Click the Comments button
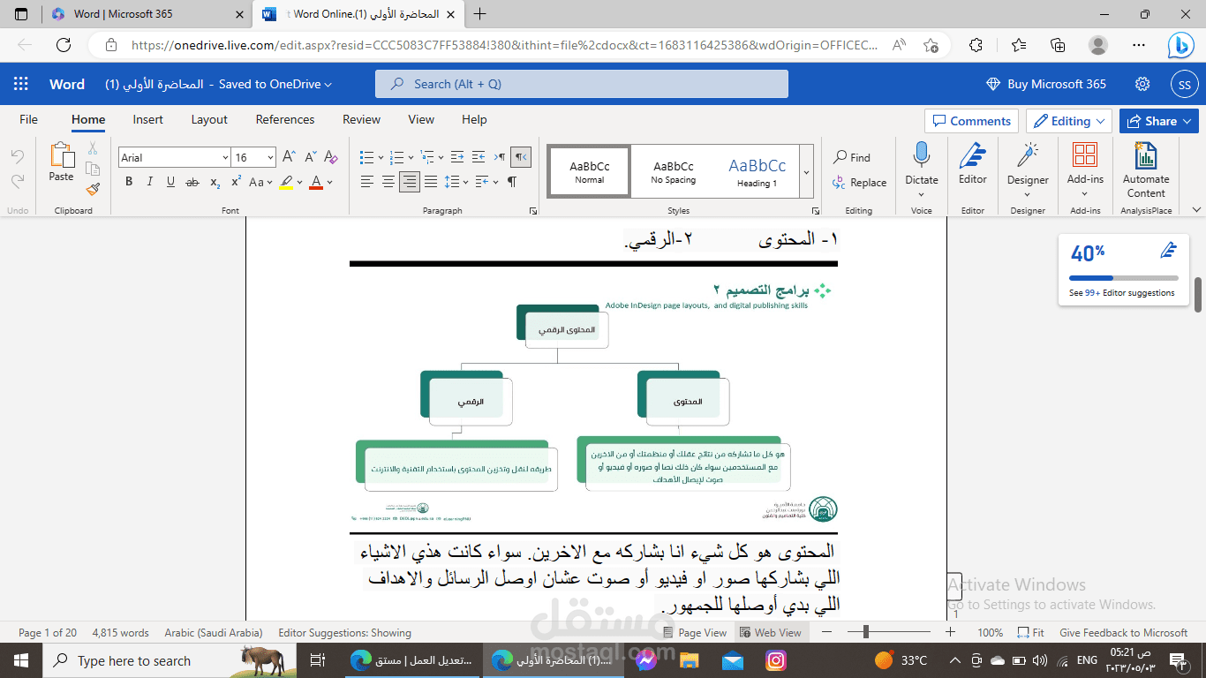The height and width of the screenshot is (678, 1206). [x=971, y=121]
